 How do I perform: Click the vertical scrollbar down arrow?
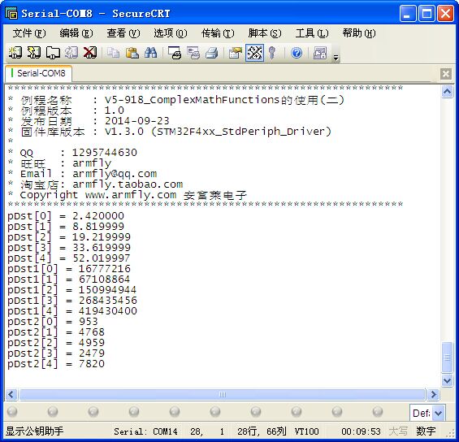point(447,380)
